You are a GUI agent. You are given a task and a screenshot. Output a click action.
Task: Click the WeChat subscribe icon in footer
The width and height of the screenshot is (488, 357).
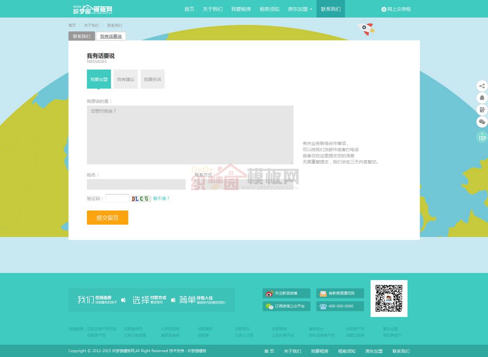click(x=270, y=307)
